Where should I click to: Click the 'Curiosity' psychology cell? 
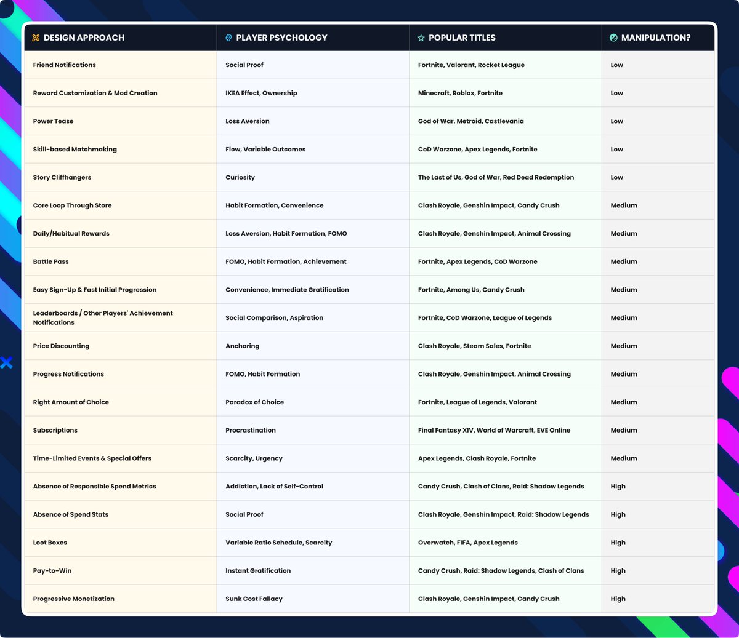click(x=313, y=177)
